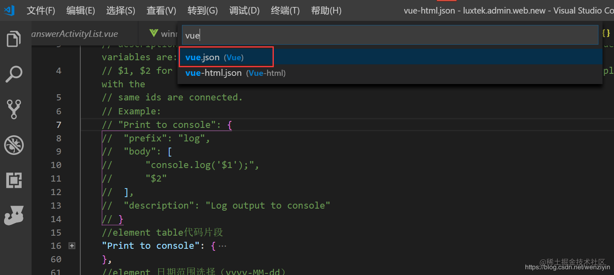This screenshot has width=614, height=275.
Task: Open the 文件(F) menu
Action: point(41,10)
